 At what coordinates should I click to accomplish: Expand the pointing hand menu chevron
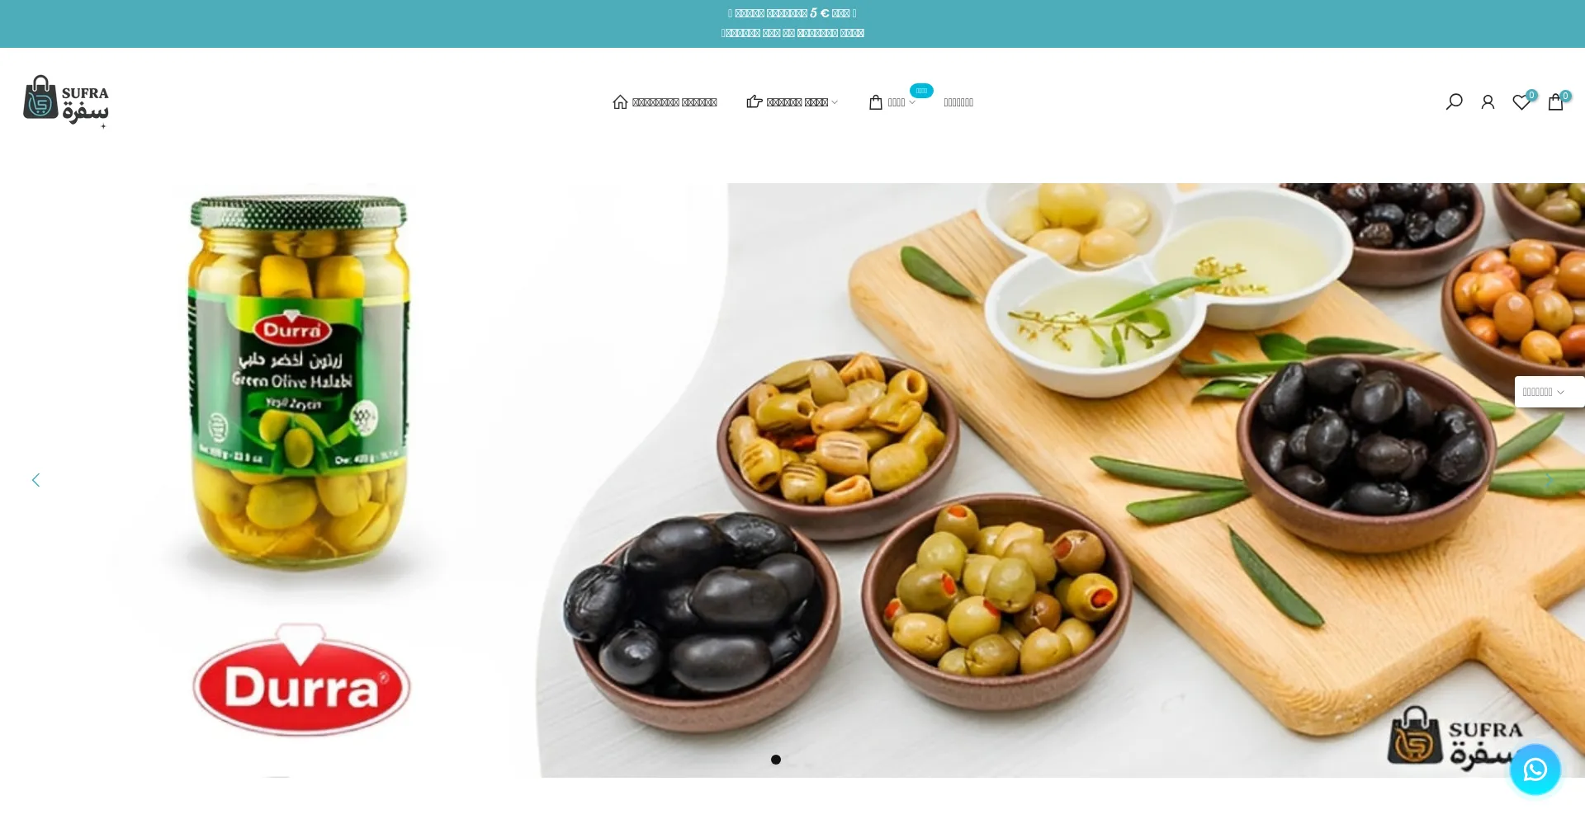835,102
